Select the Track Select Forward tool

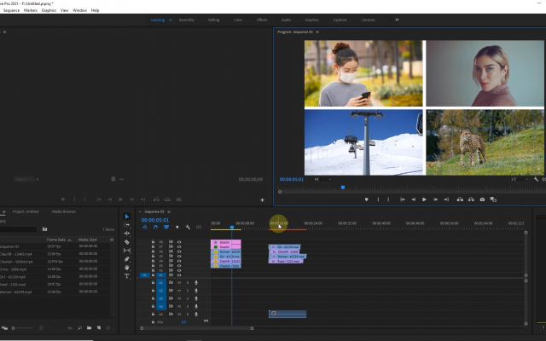point(127,225)
